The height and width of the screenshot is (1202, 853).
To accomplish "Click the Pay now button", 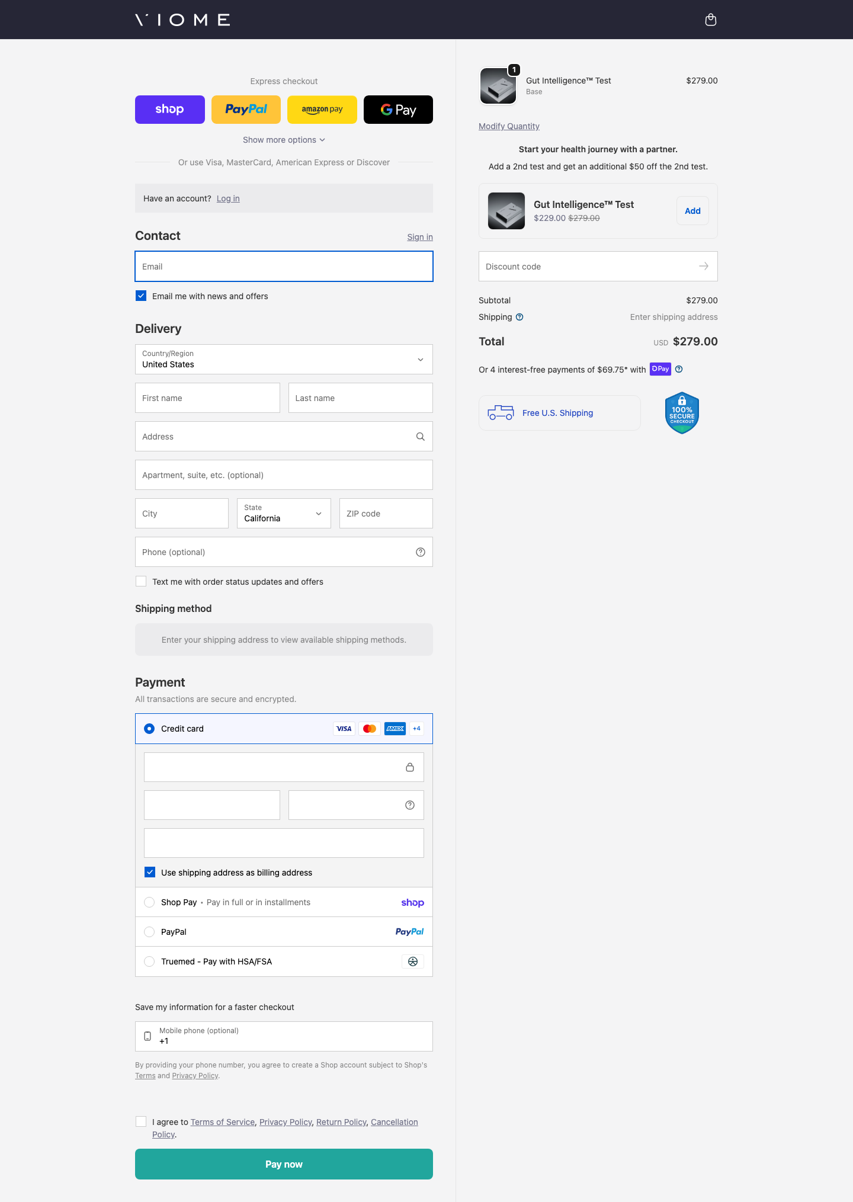I will [x=284, y=1164].
